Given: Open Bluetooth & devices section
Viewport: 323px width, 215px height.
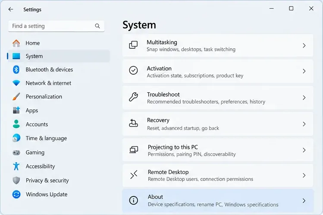Looking at the screenshot, I should (49, 70).
